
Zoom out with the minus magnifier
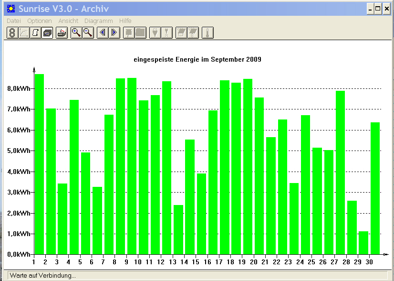pyautogui.click(x=88, y=32)
